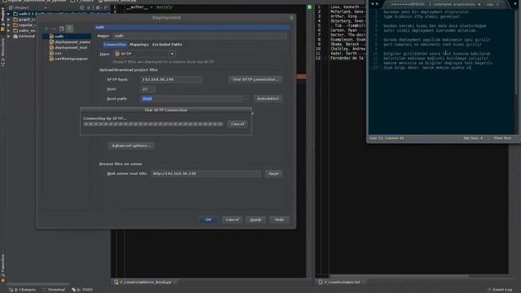Expand the salir project root folder
Viewport: 521px width, 293px height.
(x=9, y=14)
